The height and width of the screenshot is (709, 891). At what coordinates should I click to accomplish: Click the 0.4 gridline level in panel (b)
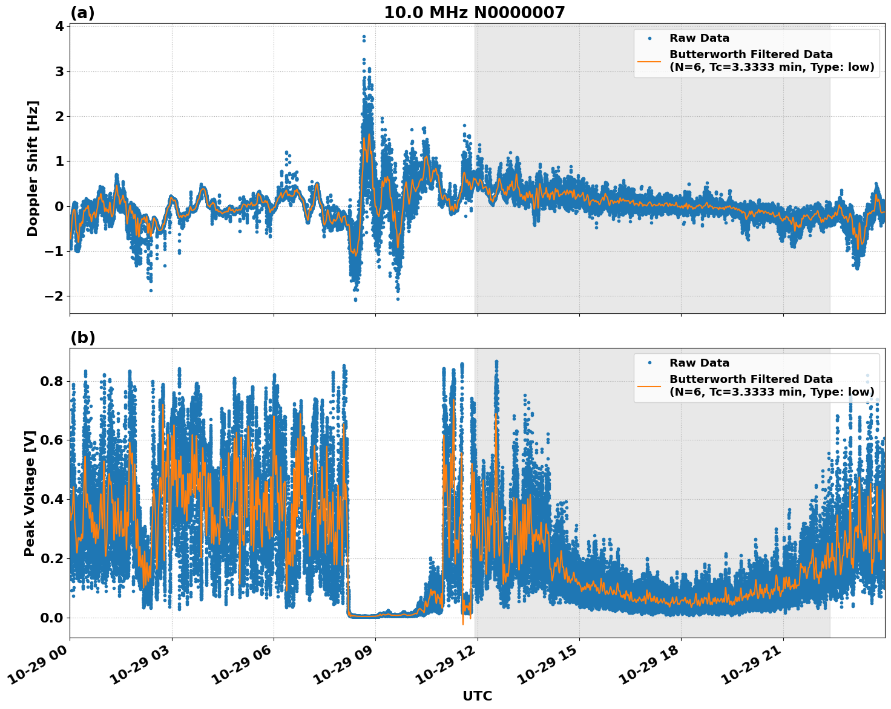coord(424,500)
